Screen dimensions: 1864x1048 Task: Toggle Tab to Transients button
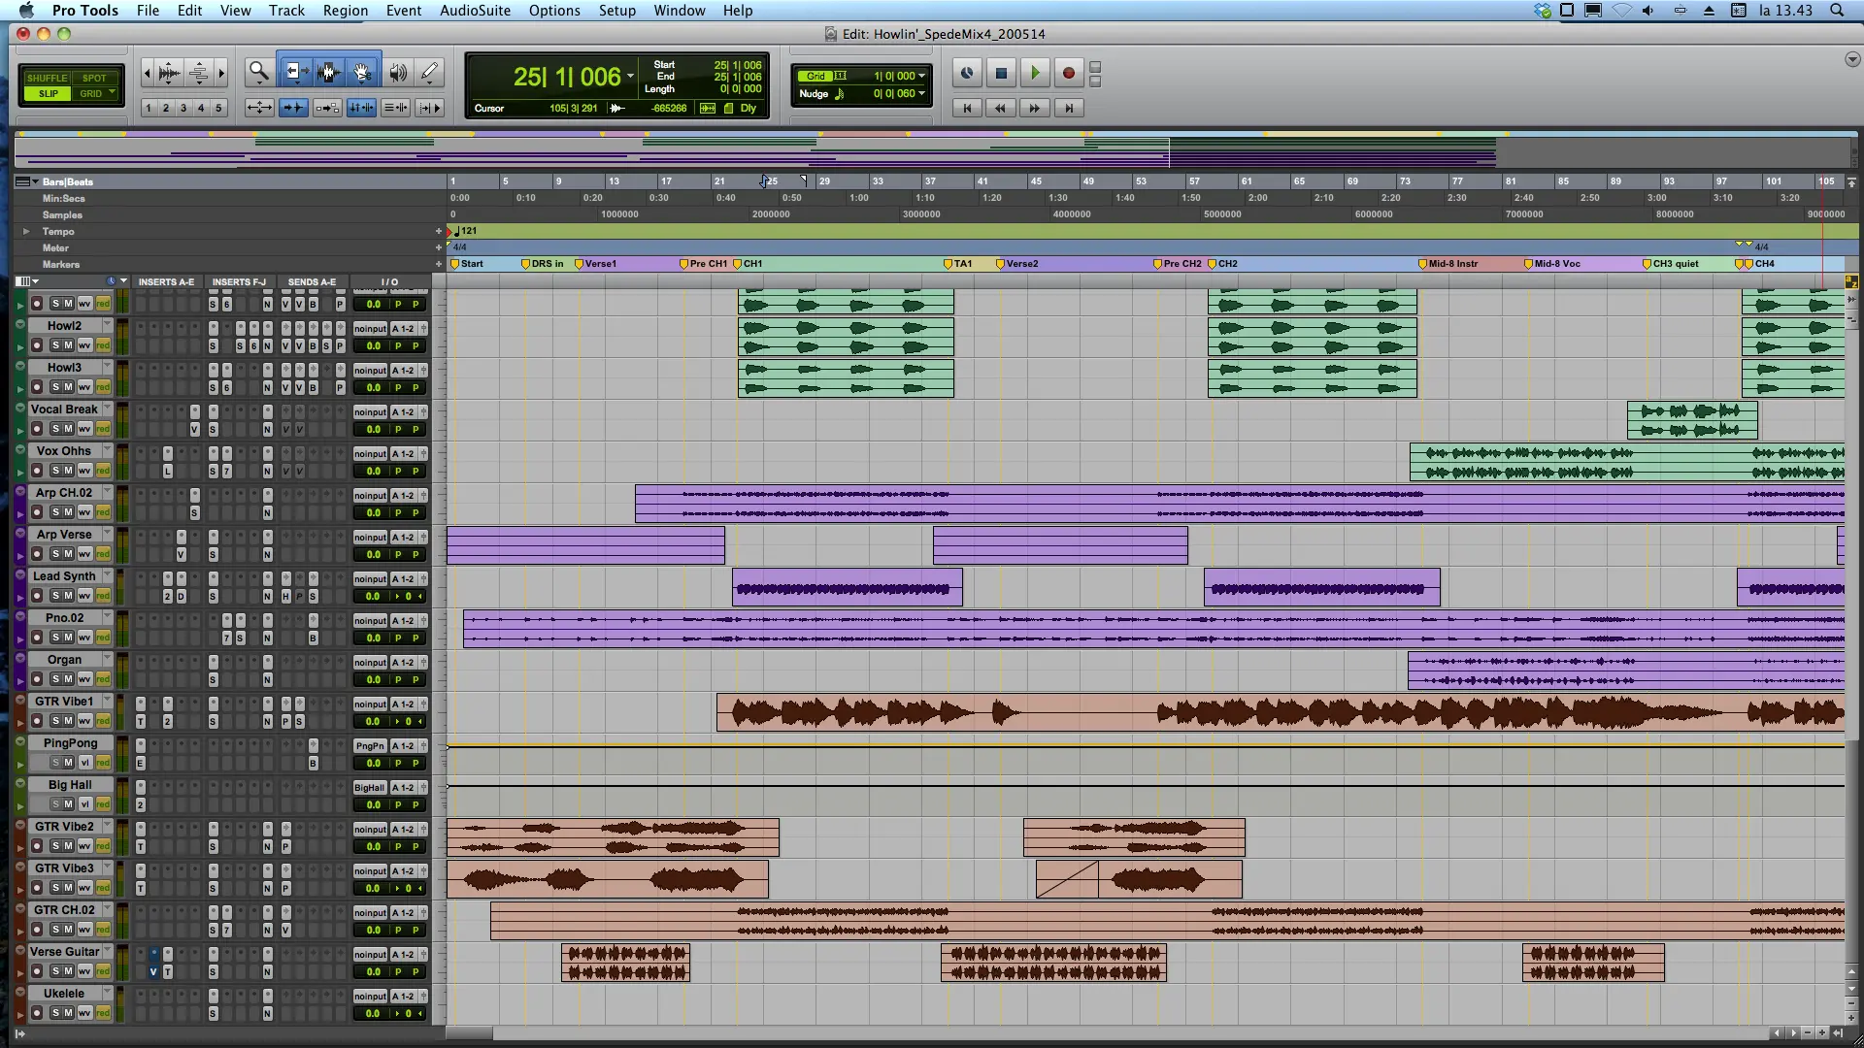pos(292,108)
